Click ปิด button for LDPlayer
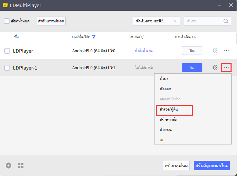 192,51
